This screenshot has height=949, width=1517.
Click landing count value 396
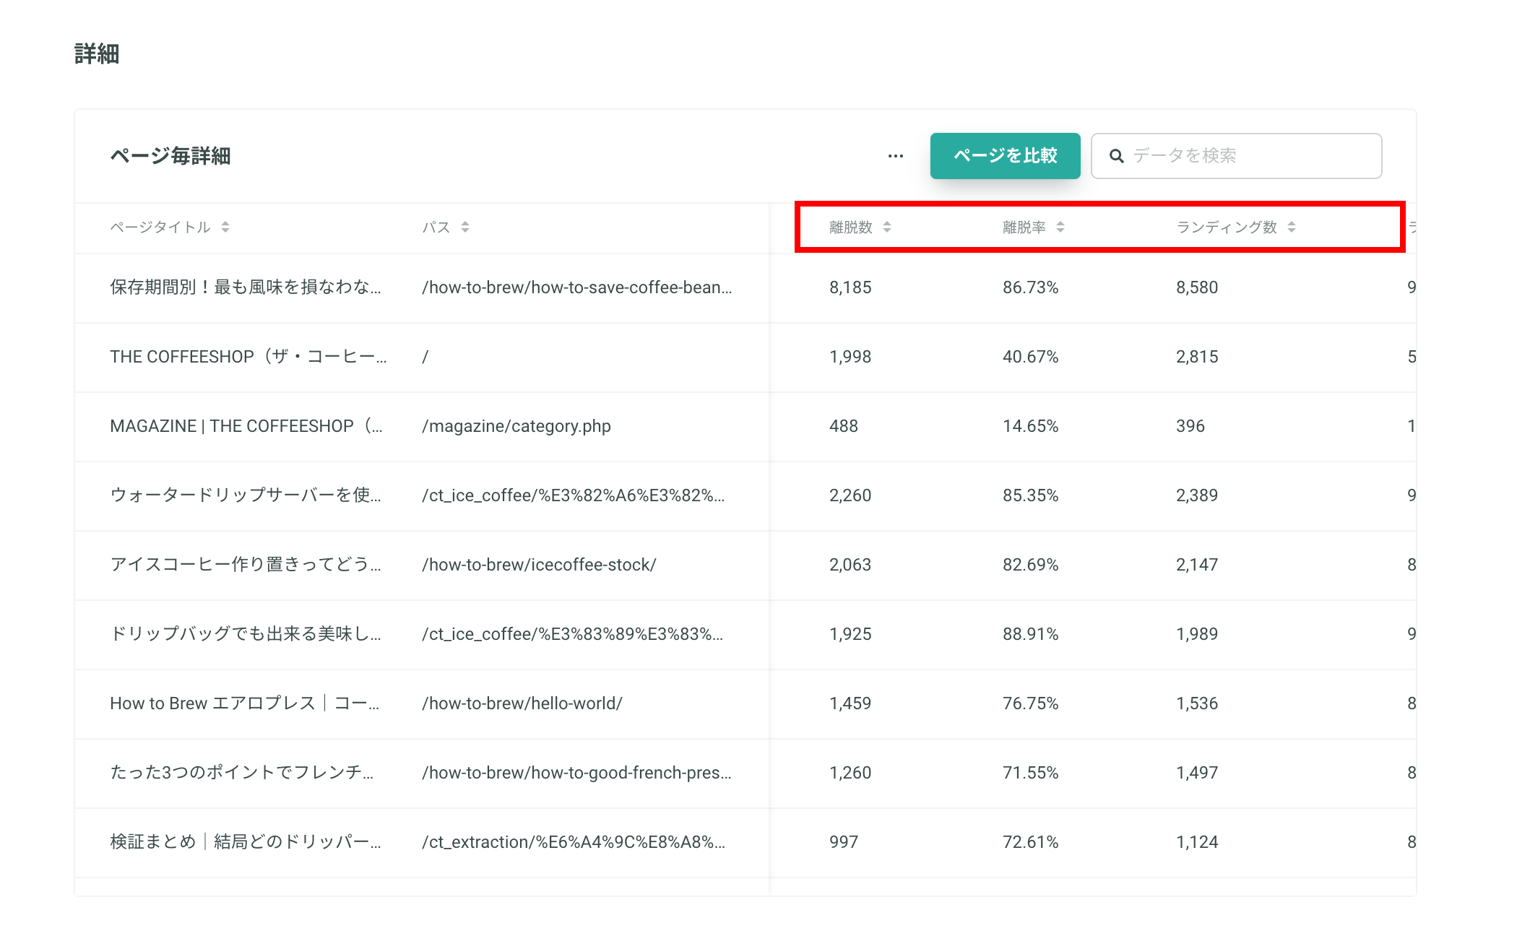click(1190, 426)
